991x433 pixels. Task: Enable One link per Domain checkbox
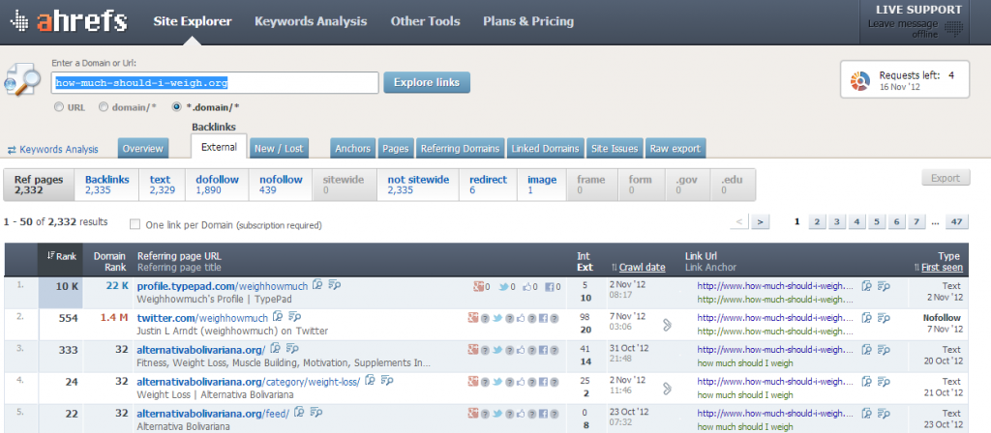click(135, 224)
